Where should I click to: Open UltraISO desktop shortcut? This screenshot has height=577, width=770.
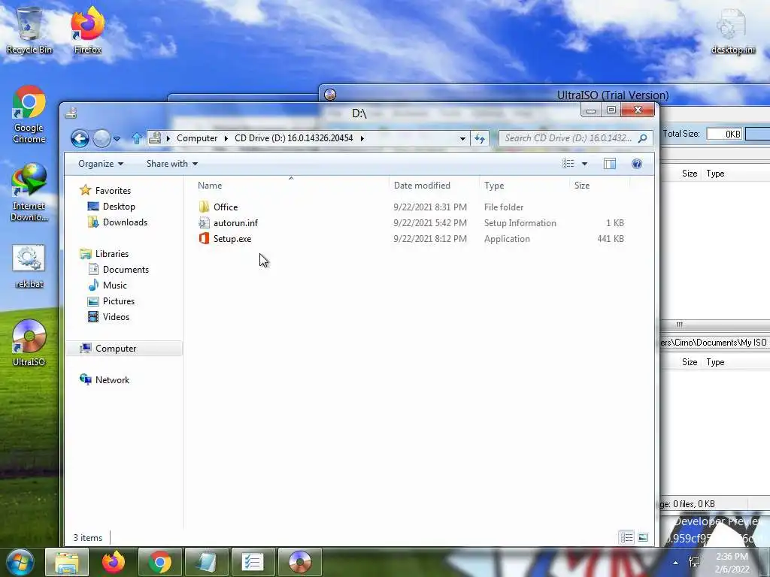pos(29,343)
